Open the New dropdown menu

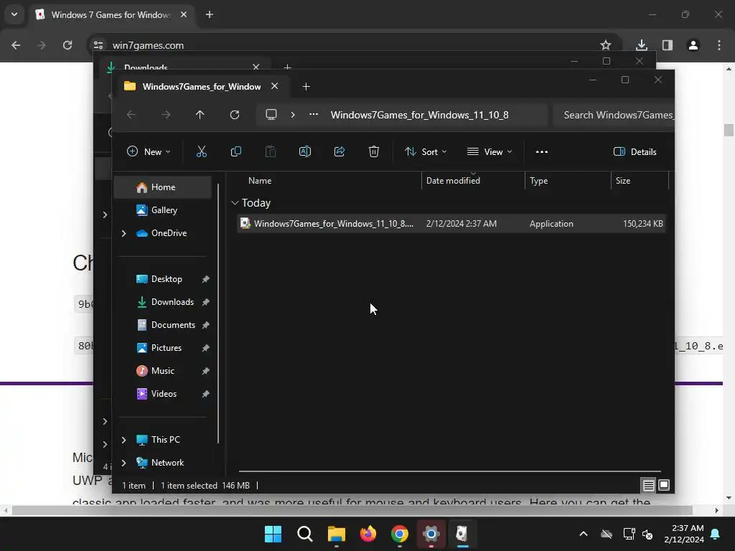tap(149, 152)
